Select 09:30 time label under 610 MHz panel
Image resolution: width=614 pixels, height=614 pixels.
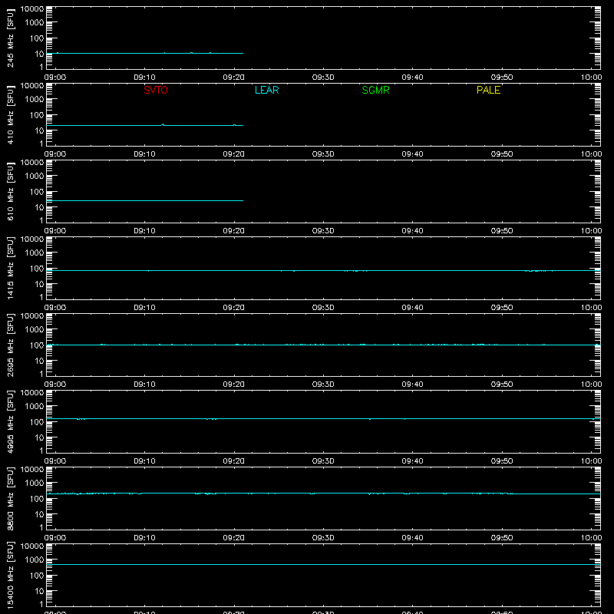(x=323, y=231)
